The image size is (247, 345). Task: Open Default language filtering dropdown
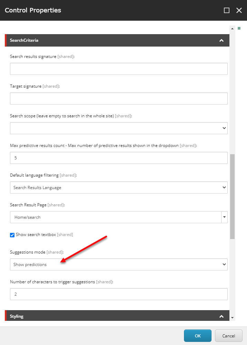click(x=119, y=188)
